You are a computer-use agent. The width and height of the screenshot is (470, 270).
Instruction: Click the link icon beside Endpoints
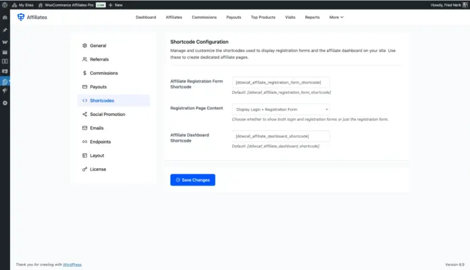pos(84,142)
